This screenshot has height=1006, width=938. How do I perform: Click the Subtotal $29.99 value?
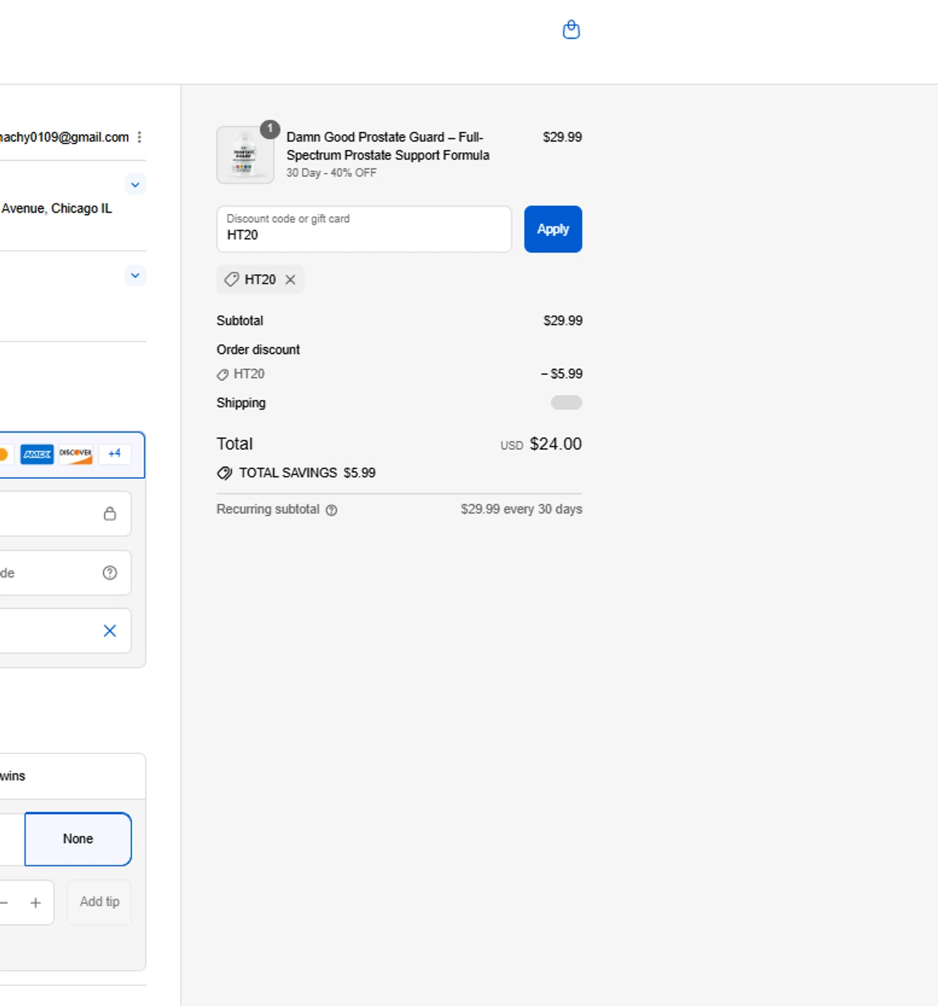563,321
